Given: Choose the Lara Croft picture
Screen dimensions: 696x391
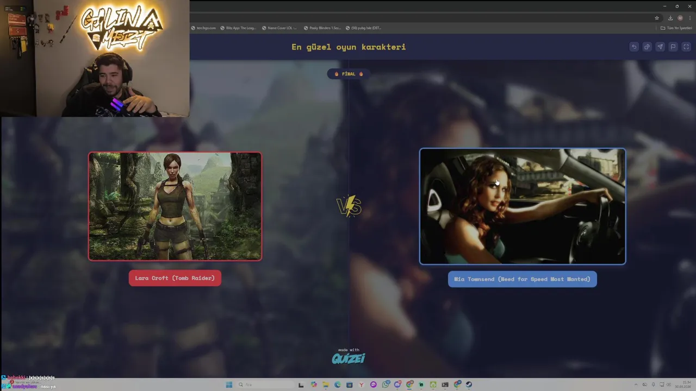Looking at the screenshot, I should click(x=175, y=206).
